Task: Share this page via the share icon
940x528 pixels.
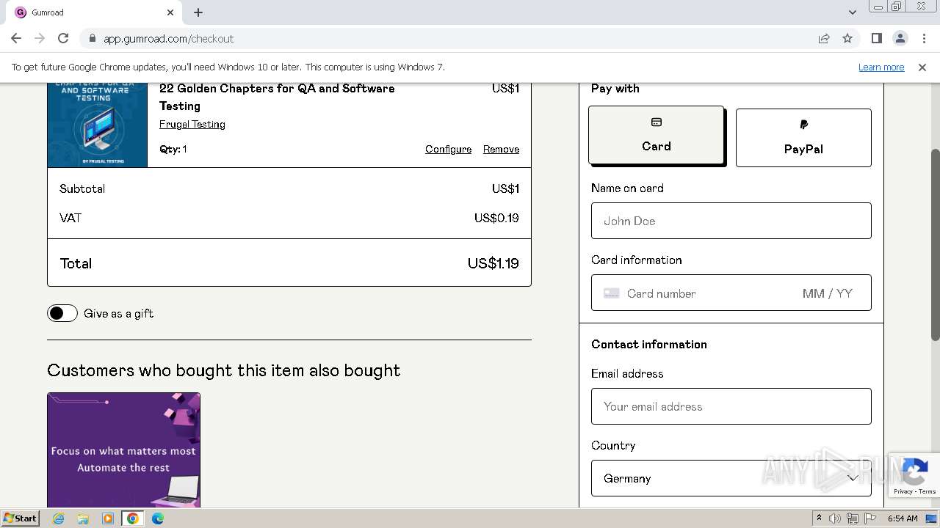Action: (824, 38)
